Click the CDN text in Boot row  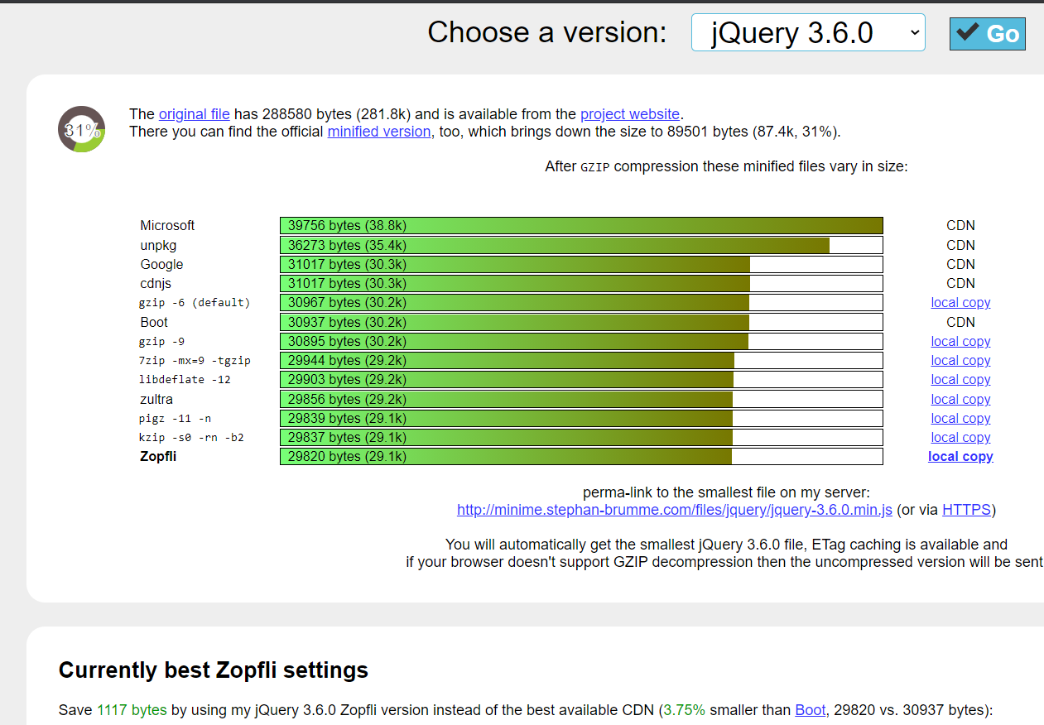coord(960,323)
